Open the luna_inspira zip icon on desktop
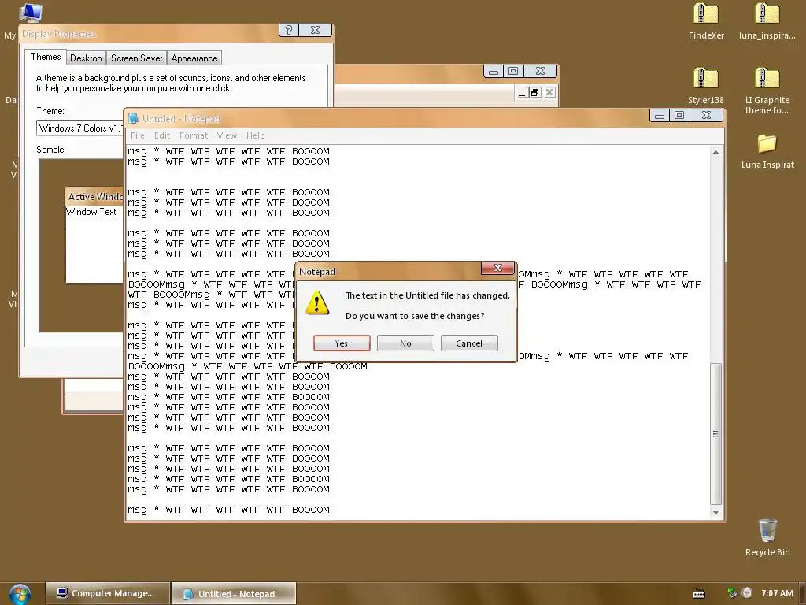 coord(767,21)
